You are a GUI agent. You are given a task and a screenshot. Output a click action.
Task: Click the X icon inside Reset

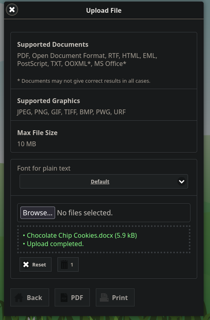26,264
